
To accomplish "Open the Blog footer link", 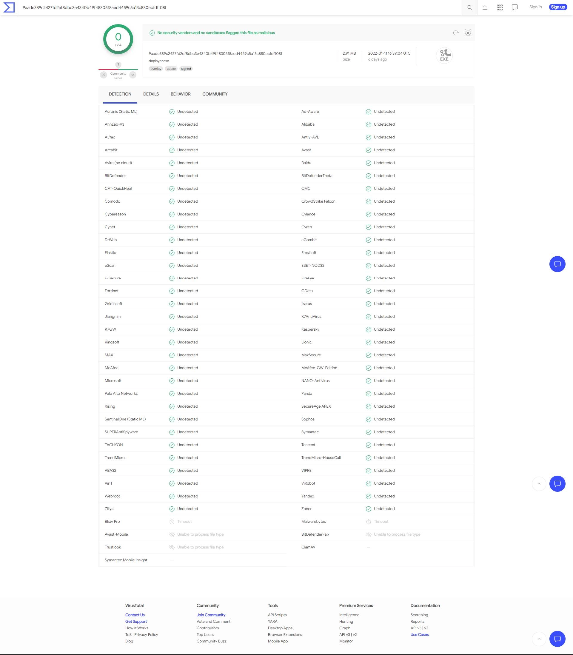I will (129, 641).
